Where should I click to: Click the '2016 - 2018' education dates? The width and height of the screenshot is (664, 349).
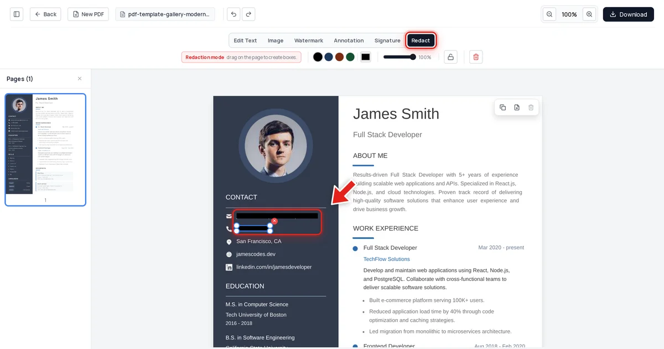(x=239, y=323)
